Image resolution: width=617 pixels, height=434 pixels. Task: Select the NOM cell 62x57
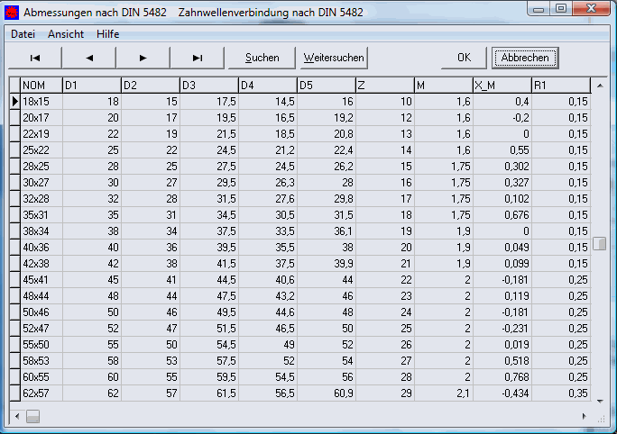40,393
